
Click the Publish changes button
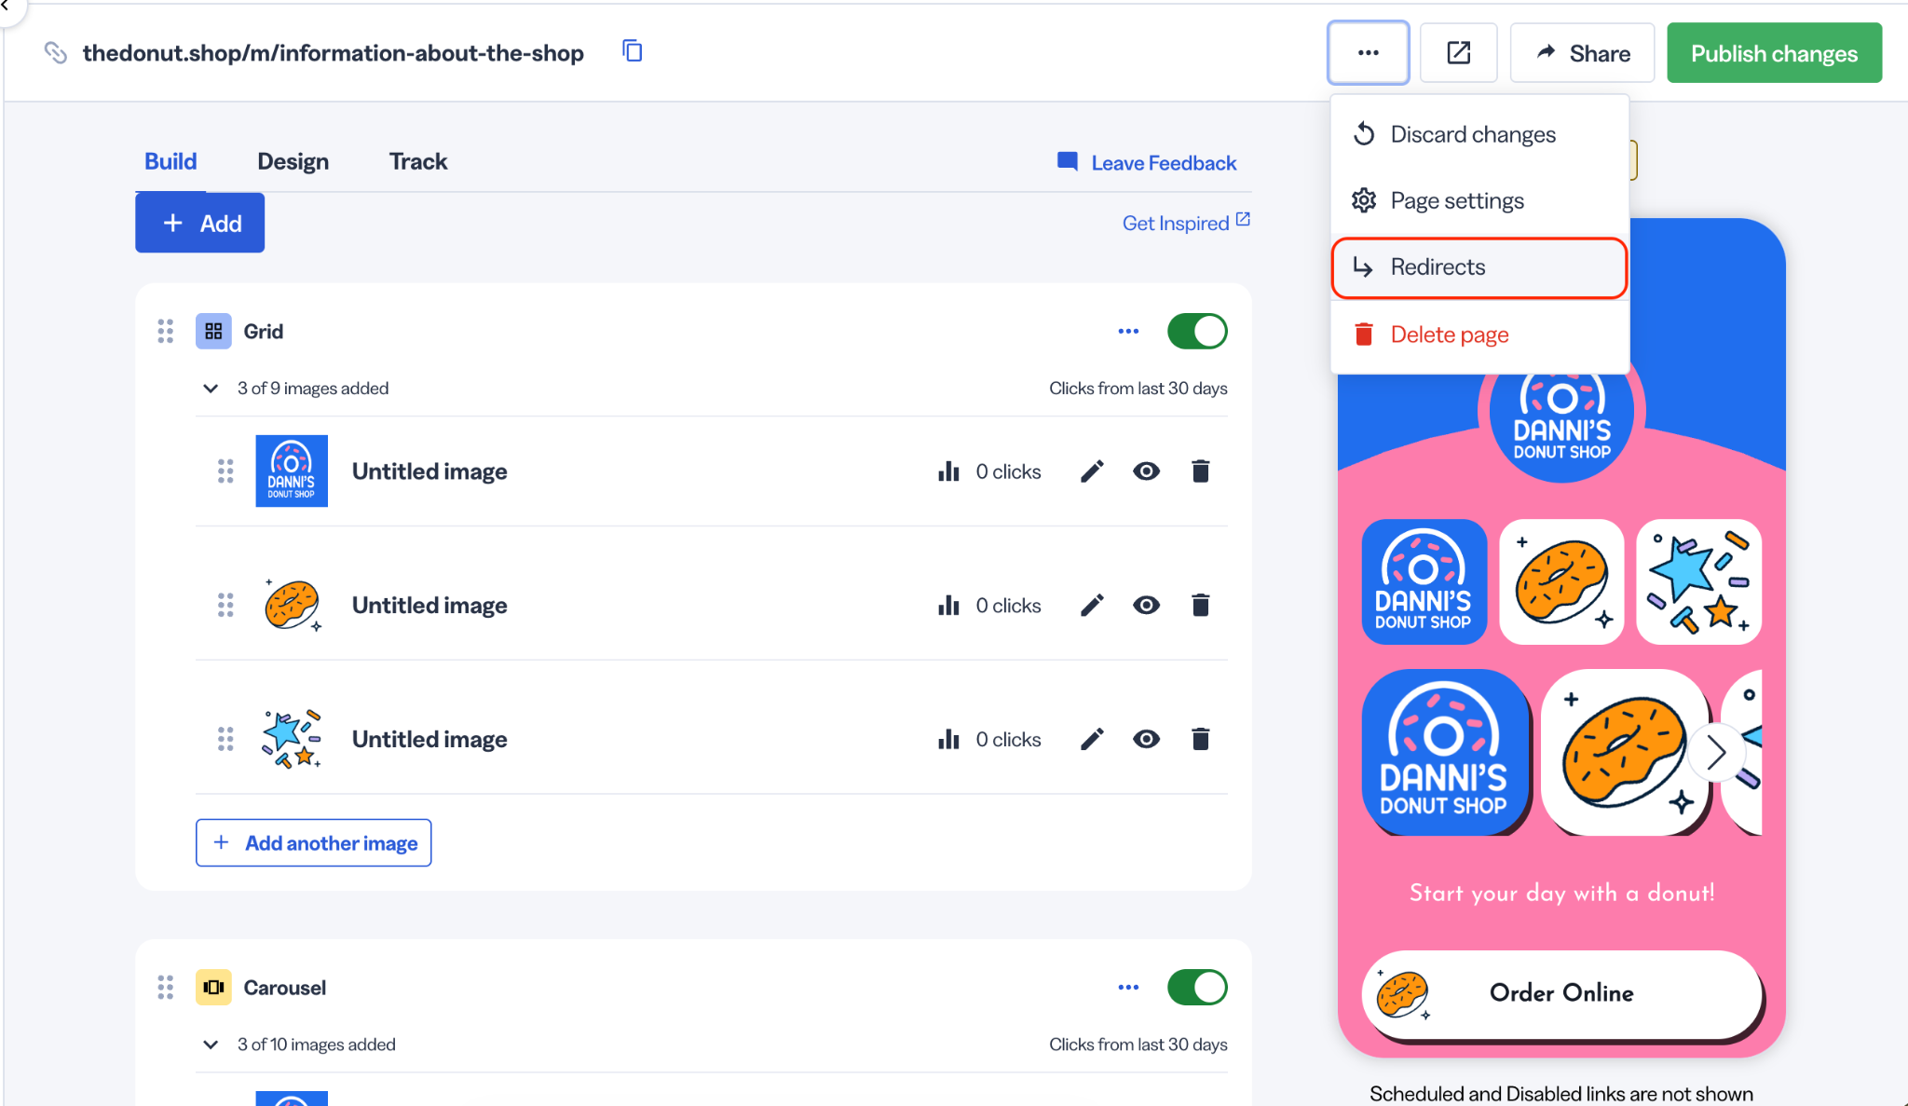coord(1774,53)
